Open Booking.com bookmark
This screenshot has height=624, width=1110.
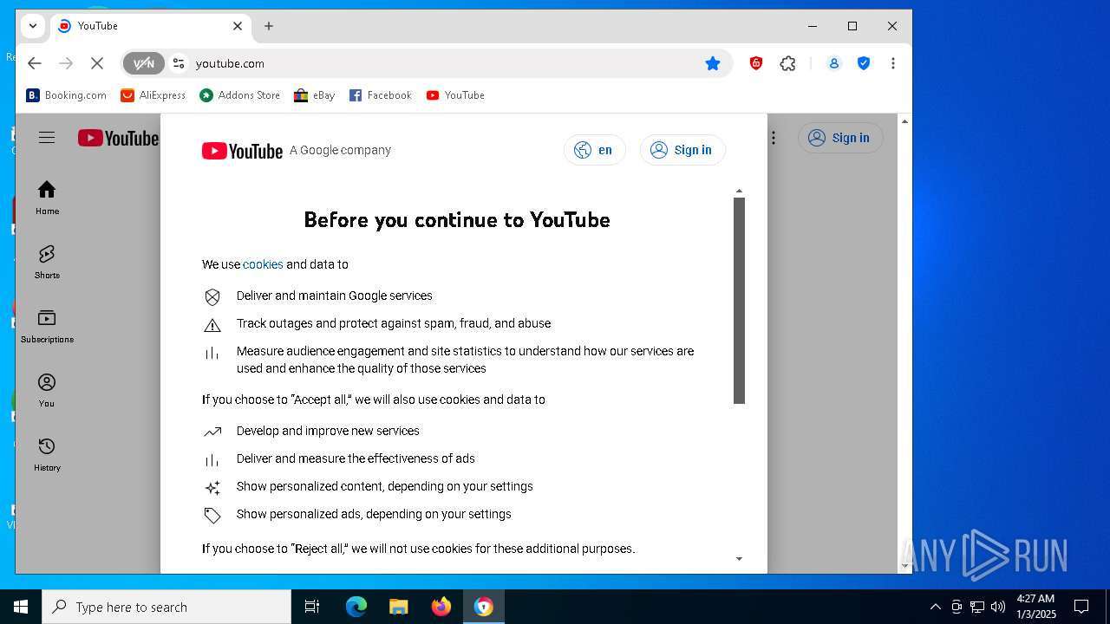point(67,95)
